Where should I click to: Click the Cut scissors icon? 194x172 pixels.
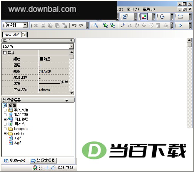(x=43, y=25)
